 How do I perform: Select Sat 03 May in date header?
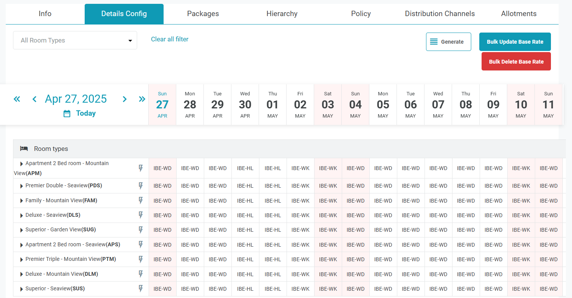328,105
